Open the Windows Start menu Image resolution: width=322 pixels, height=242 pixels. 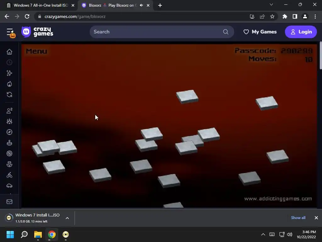click(10, 234)
